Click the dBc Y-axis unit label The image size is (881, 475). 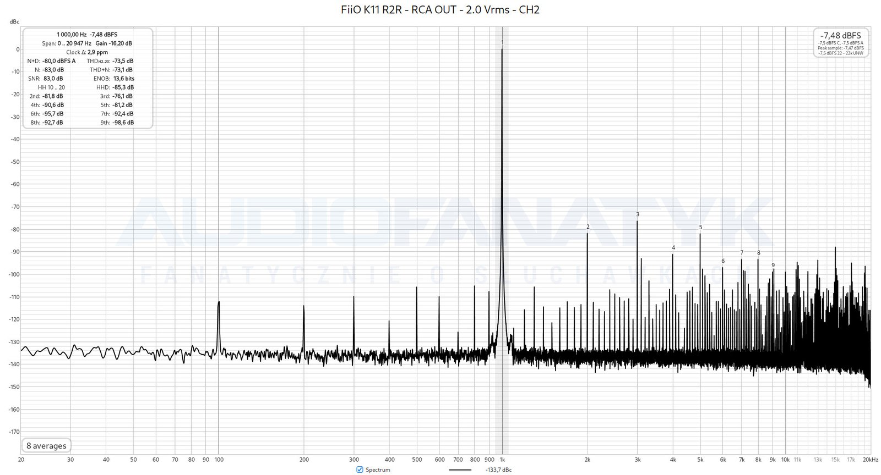(14, 22)
